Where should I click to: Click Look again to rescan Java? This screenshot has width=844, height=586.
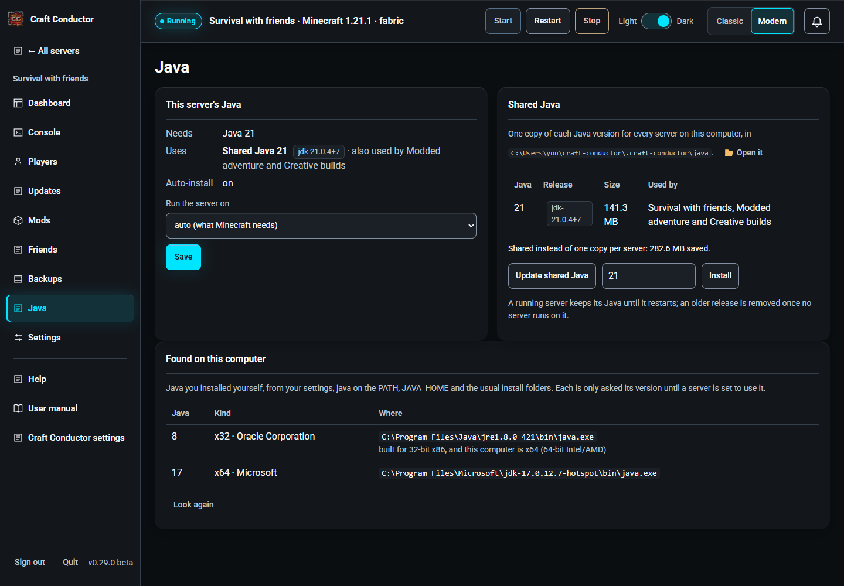pyautogui.click(x=193, y=505)
